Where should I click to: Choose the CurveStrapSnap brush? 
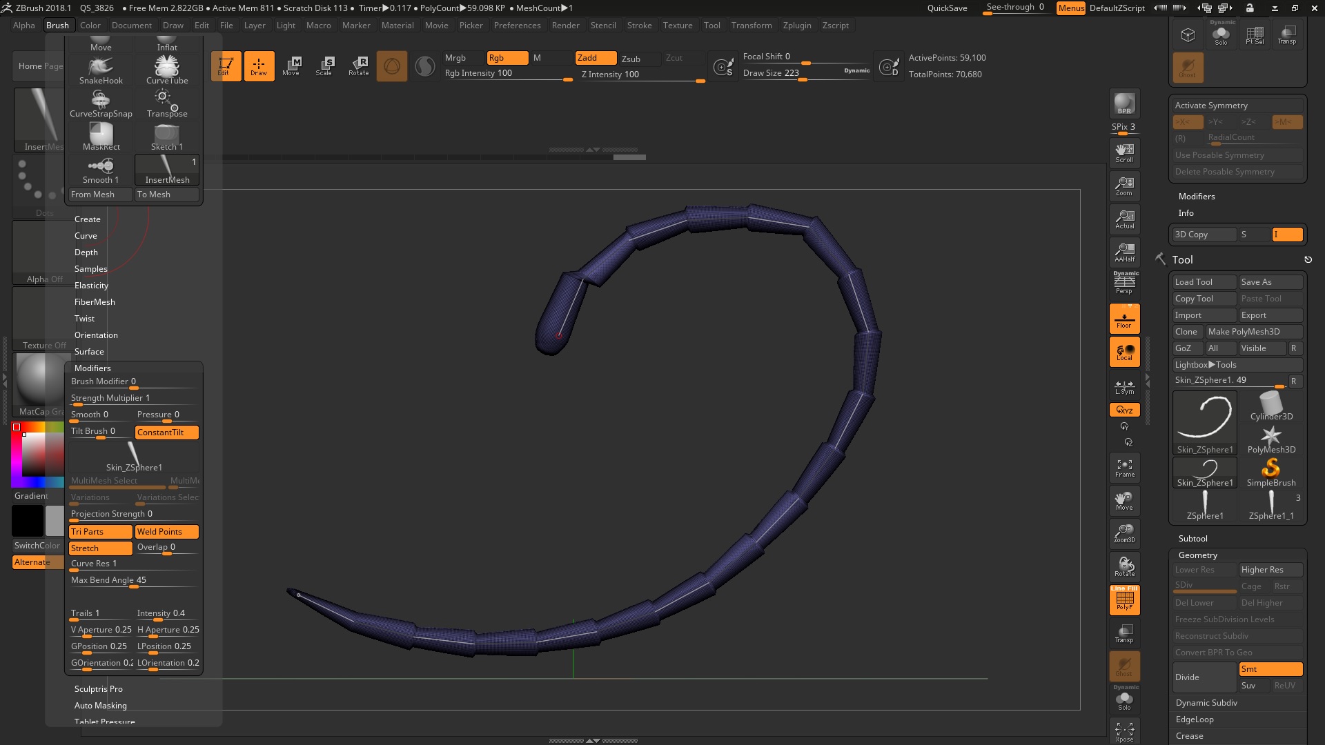pyautogui.click(x=101, y=104)
